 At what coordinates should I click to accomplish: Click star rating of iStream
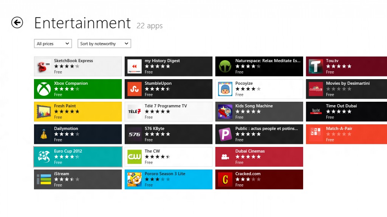coord(67,179)
